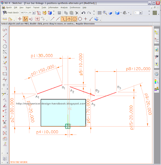The height and width of the screenshot is (165, 161).
Task: Open the Information menu
Action: [x=53, y=7]
